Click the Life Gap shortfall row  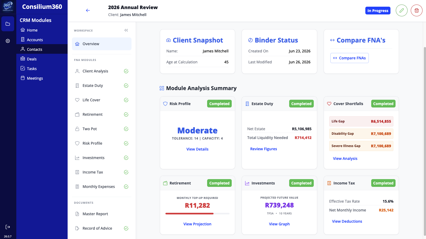(361, 121)
